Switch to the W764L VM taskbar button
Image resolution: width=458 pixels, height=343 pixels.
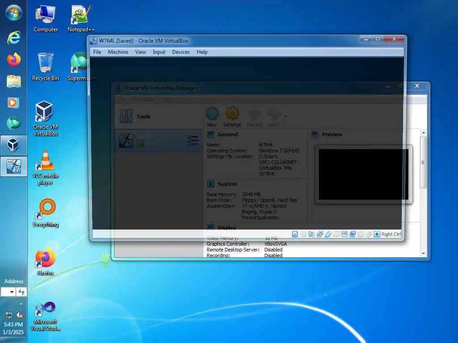(13, 167)
